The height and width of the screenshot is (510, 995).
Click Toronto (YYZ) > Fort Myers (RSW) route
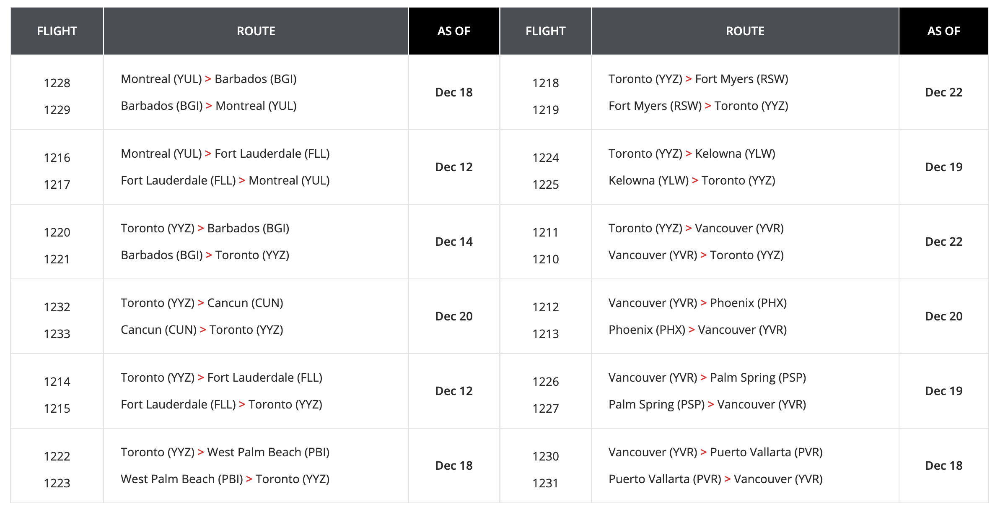point(698,79)
